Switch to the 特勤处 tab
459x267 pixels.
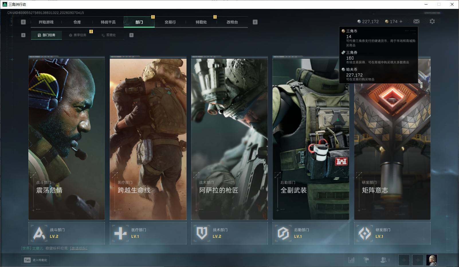coord(201,22)
